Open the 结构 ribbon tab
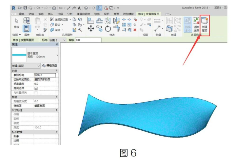This screenshot has width=235, height=164. (31, 14)
